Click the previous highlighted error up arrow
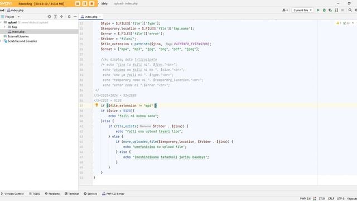This screenshot has width=357, height=201. tap(353, 23)
